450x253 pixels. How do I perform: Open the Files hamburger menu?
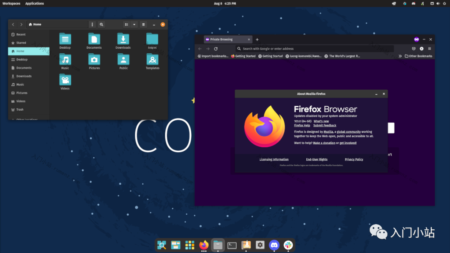[x=143, y=25]
